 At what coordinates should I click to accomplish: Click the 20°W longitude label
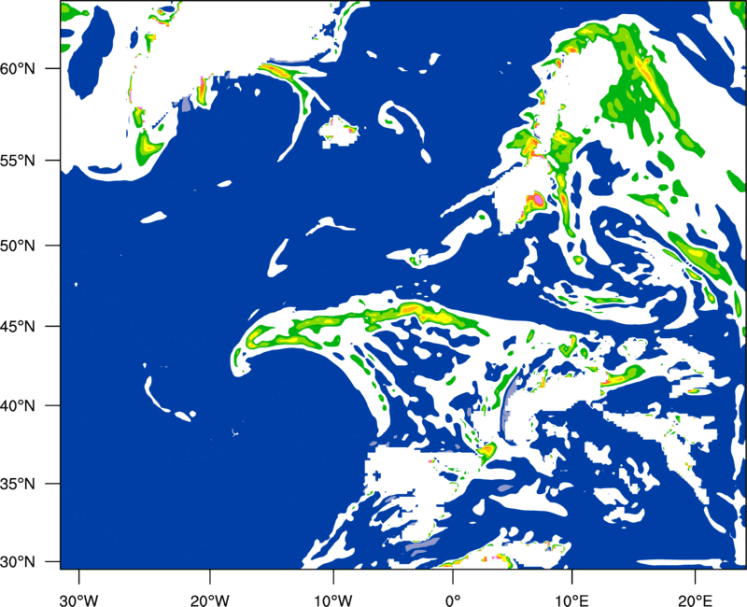[210, 600]
